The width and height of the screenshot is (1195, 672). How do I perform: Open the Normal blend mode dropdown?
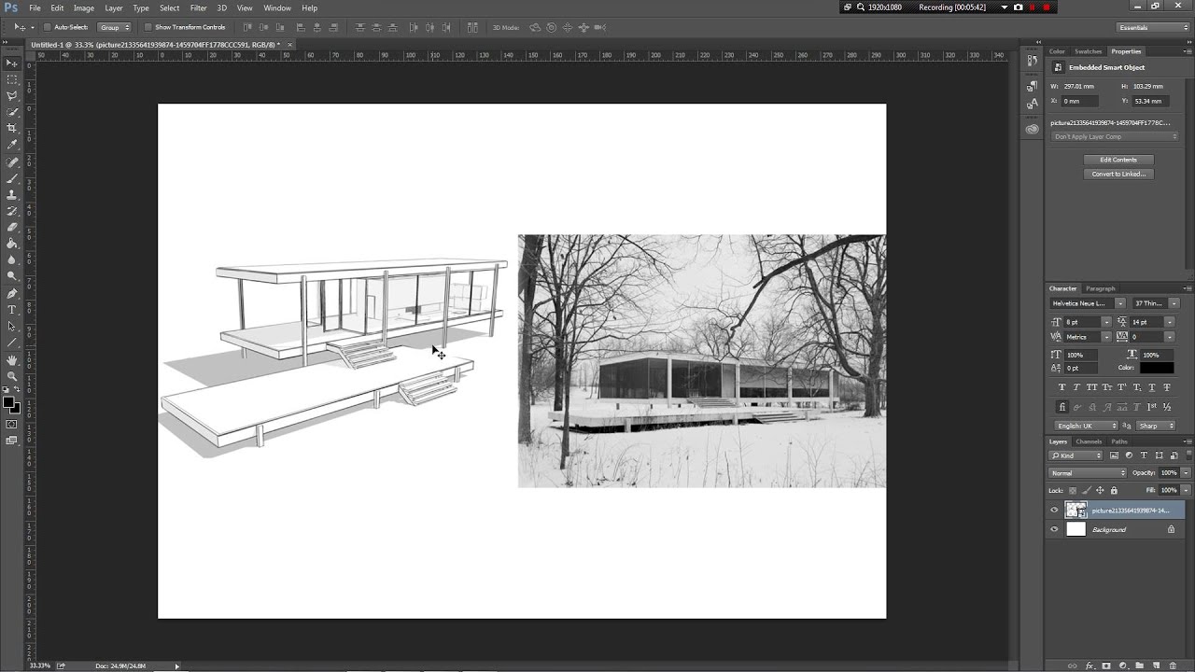point(1089,473)
